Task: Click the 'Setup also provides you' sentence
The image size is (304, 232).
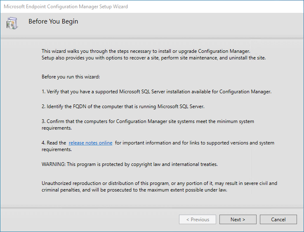Action: coord(153,58)
